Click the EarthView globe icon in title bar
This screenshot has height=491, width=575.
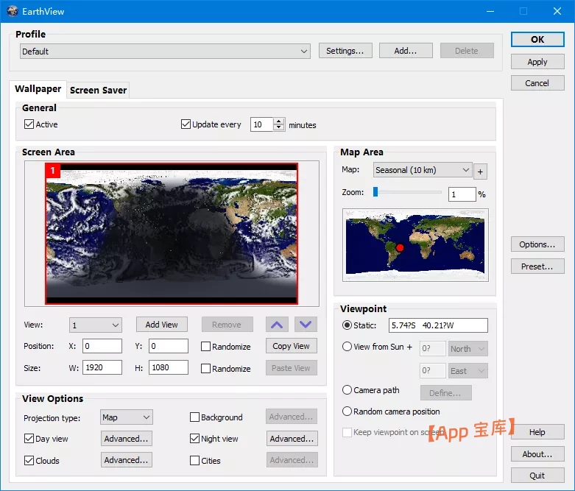pos(13,11)
